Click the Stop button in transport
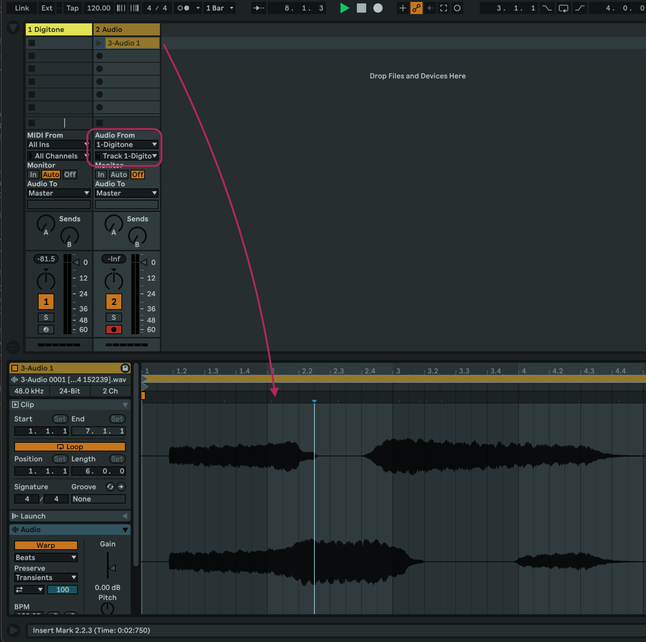The image size is (646, 642). 361,8
